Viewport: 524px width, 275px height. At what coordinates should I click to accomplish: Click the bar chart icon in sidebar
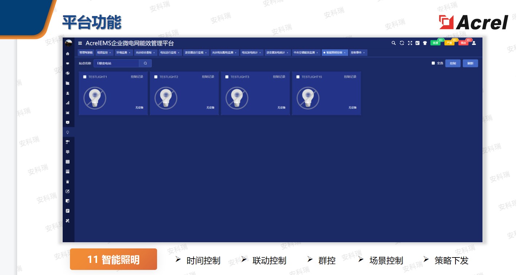coord(67,103)
